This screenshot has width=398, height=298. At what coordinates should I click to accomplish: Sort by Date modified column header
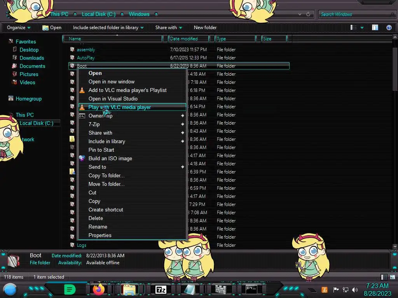pyautogui.click(x=189, y=39)
